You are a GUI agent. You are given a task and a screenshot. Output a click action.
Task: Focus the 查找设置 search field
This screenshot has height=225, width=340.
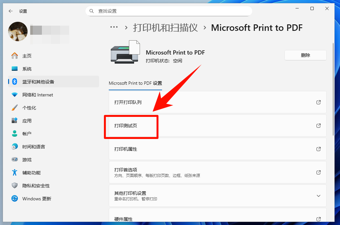(169, 11)
